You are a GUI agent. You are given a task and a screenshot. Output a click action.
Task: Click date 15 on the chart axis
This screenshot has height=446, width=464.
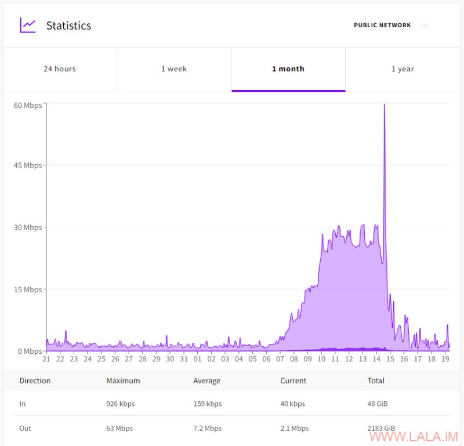pos(390,359)
